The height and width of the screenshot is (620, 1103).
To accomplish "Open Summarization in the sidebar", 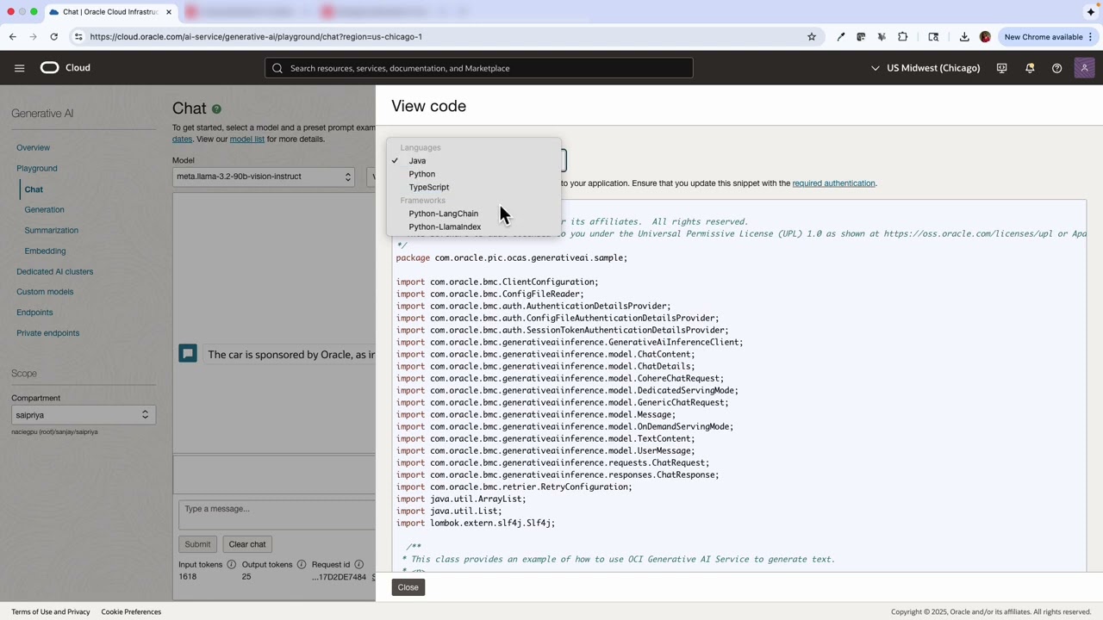I will tap(51, 231).
